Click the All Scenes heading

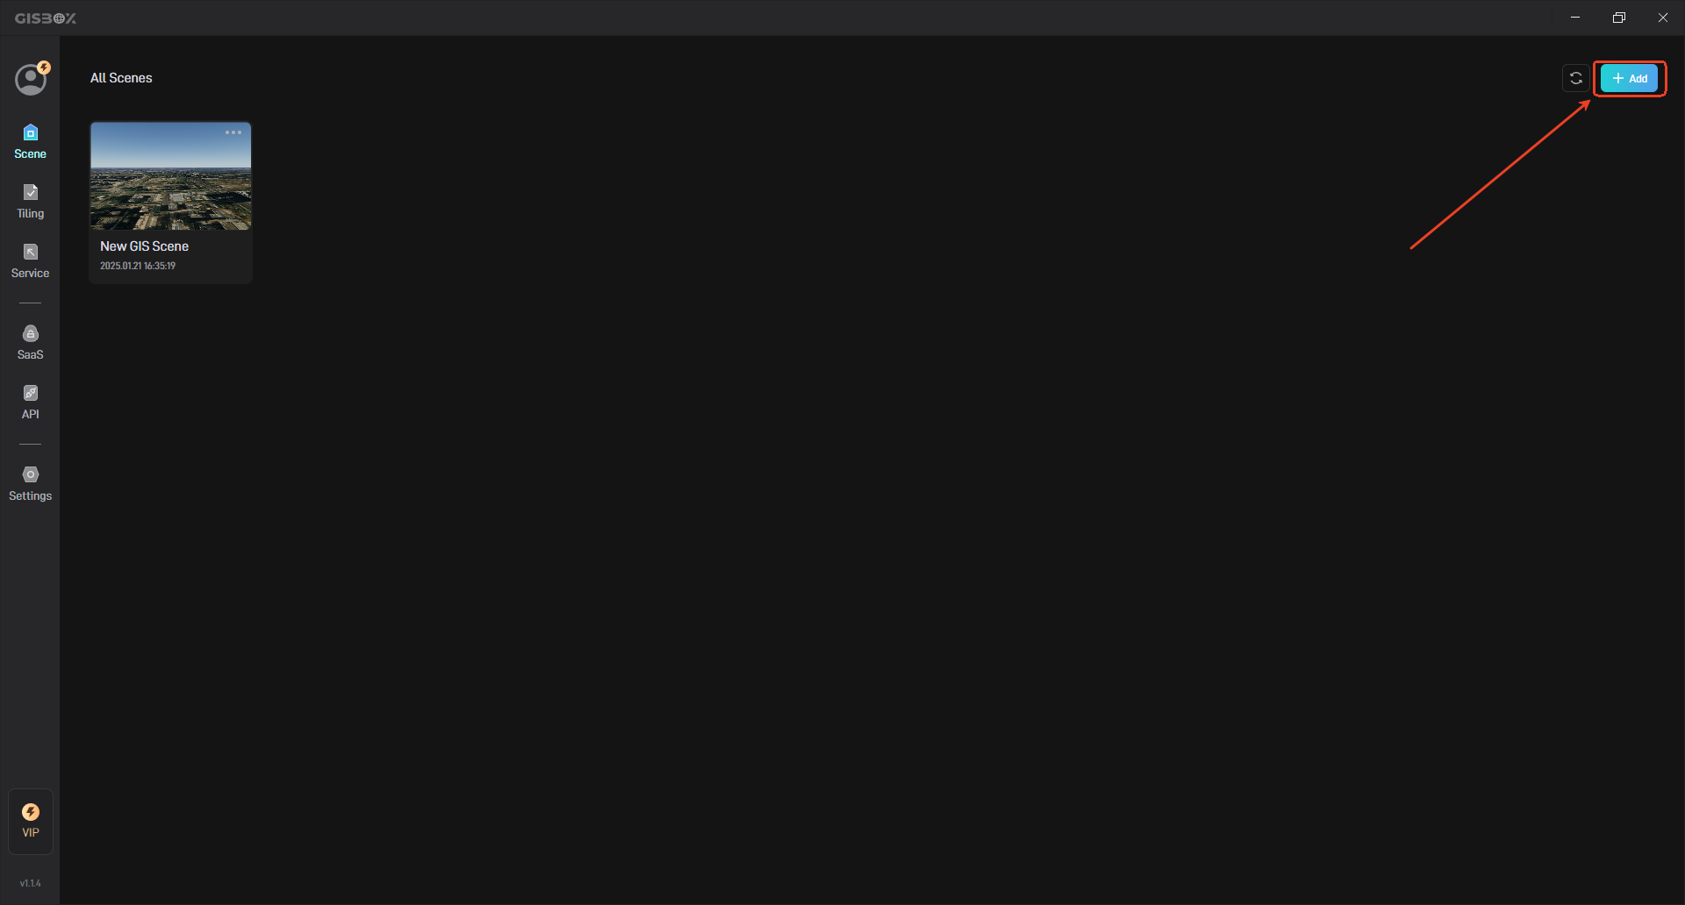tap(121, 78)
